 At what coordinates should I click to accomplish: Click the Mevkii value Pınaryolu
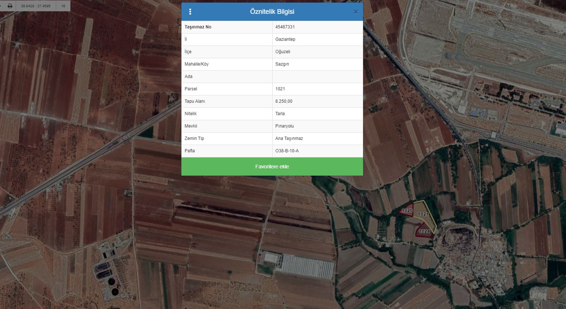pos(285,126)
